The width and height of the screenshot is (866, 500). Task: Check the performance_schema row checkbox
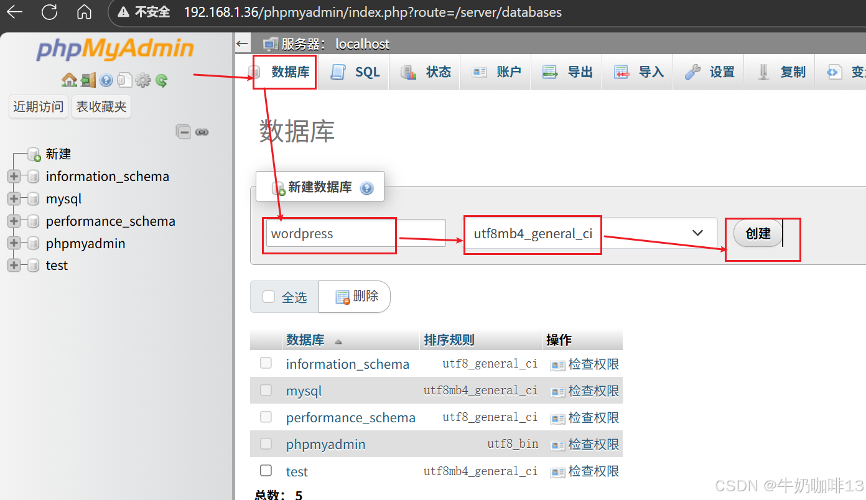tap(266, 417)
